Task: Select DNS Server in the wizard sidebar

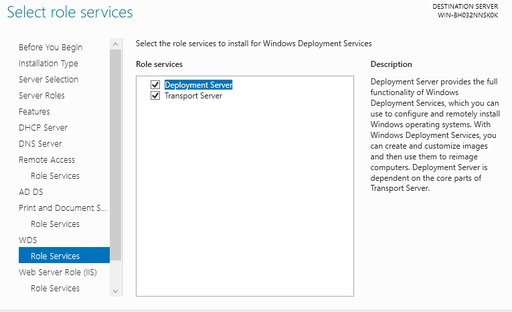Action: [x=40, y=144]
